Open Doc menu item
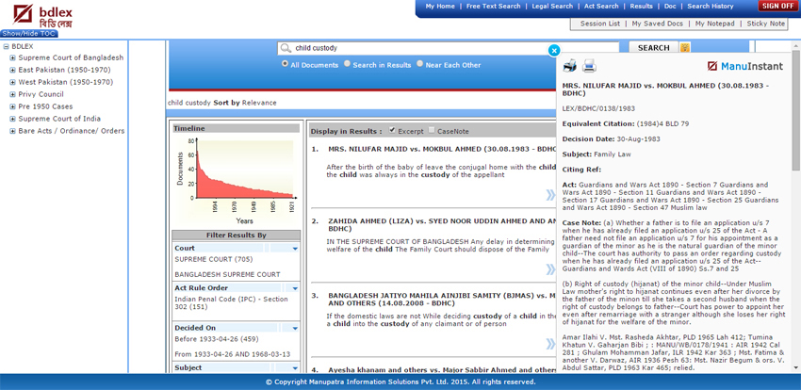This screenshot has width=801, height=390. coord(670,7)
